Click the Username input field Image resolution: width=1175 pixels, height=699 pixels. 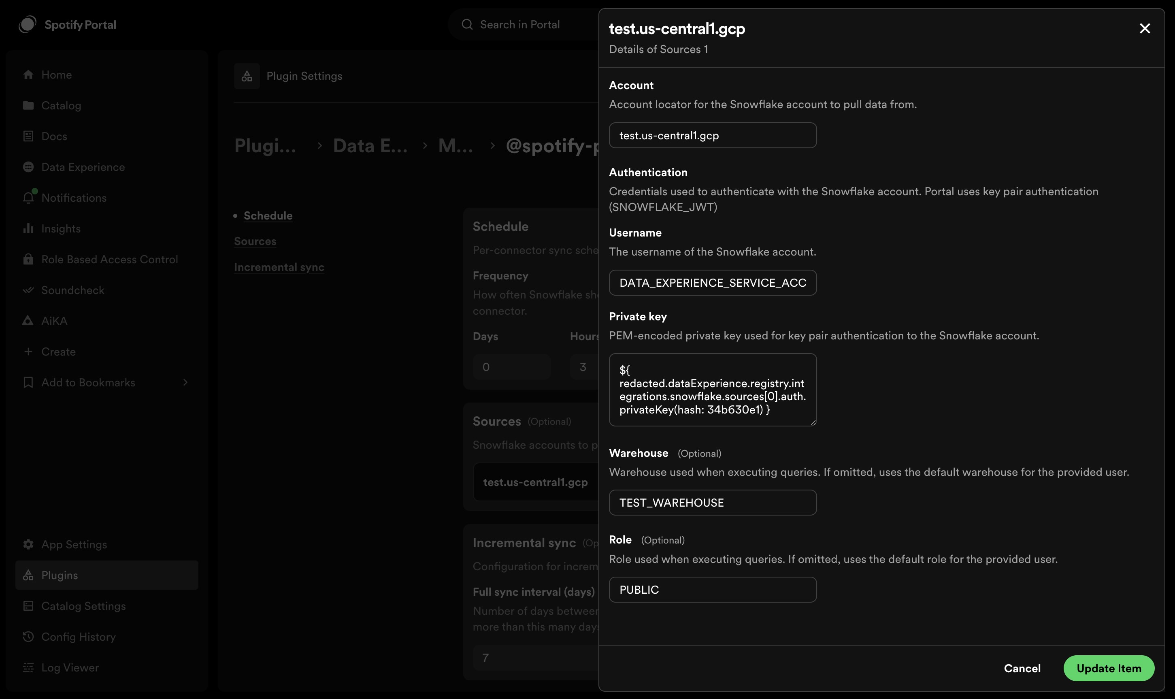tap(713, 283)
